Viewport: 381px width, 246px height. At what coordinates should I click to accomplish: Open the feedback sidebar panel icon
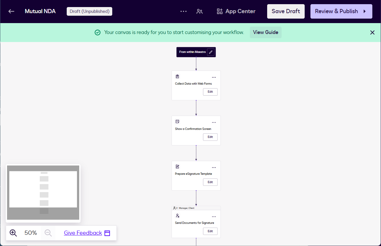107,233
